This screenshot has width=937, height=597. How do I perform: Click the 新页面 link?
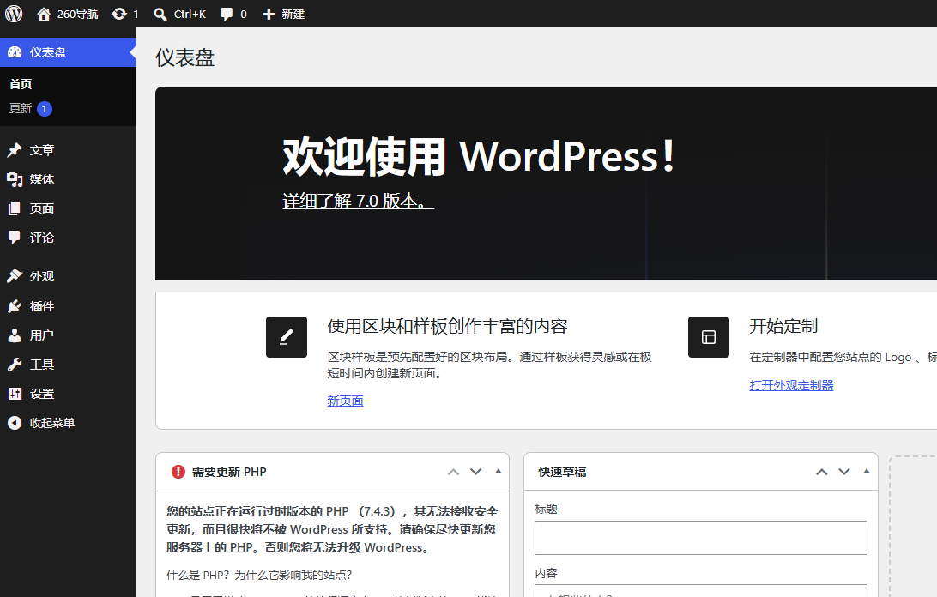tap(345, 401)
